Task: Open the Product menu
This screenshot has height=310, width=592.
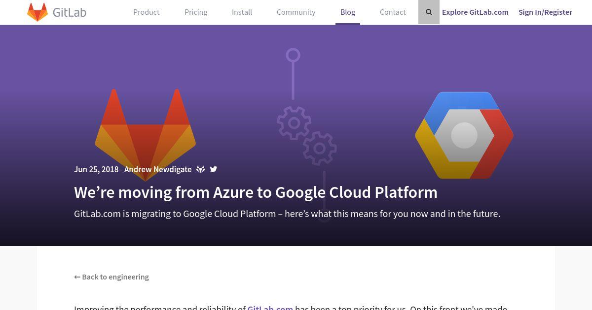Action: (146, 12)
